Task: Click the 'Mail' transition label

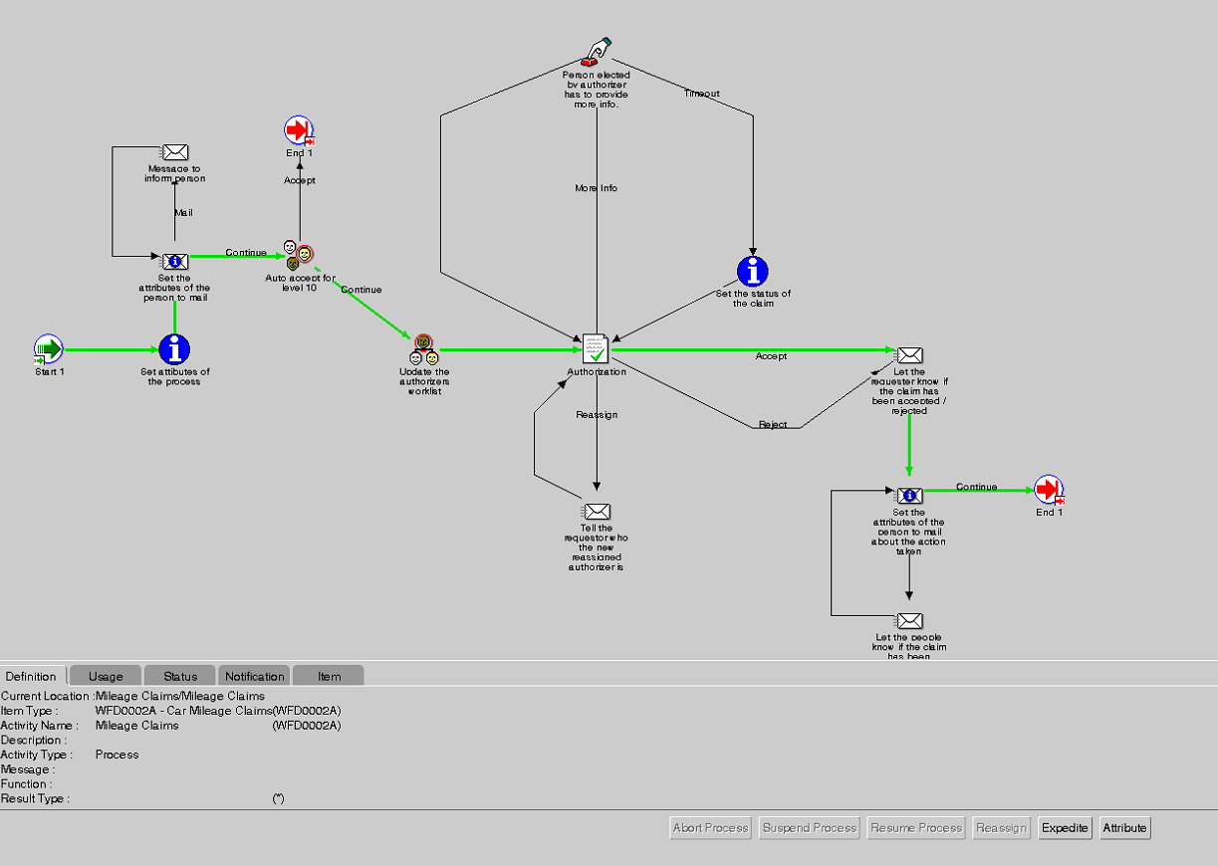Action: [x=183, y=213]
